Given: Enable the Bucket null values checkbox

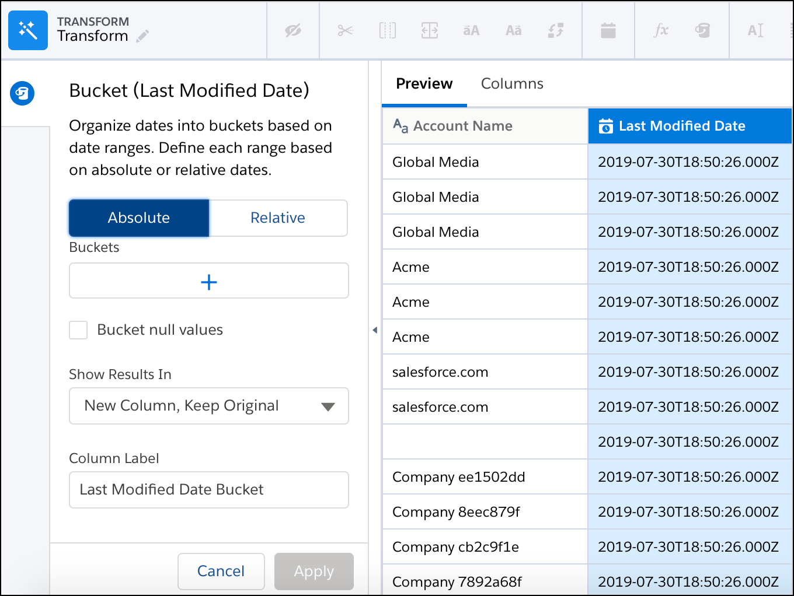Looking at the screenshot, I should pos(78,329).
